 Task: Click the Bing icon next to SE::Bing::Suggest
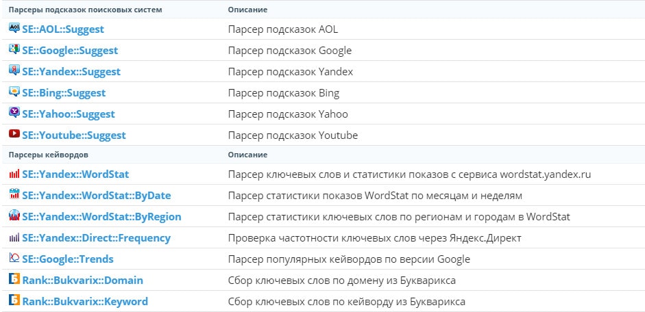pyautogui.click(x=14, y=92)
